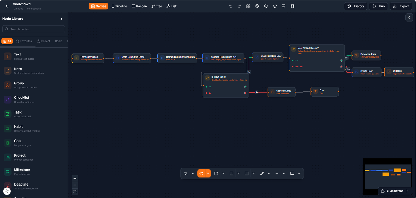Viewport: 416px width, 198px height.
Task: Select the Store Submitted Email node
Action: pos(132,58)
